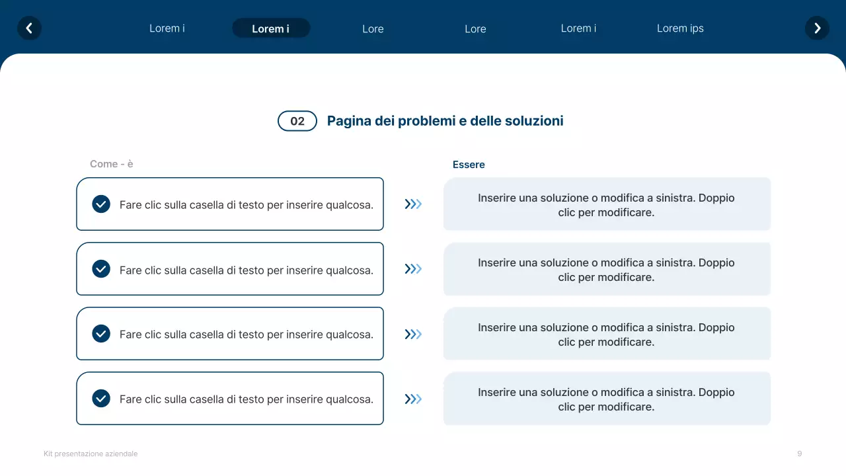Click the triple-chevron arrow in the second row
Screen dimensions: 846x476
click(414, 269)
